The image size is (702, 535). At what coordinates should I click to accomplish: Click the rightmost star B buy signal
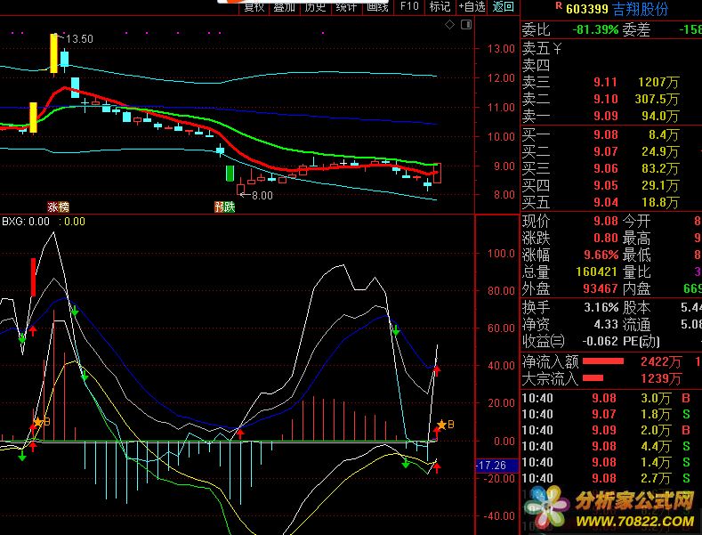point(443,426)
